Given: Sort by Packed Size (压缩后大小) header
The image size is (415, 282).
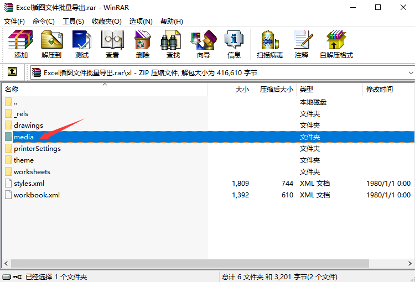Looking at the screenshot, I should 274,90.
